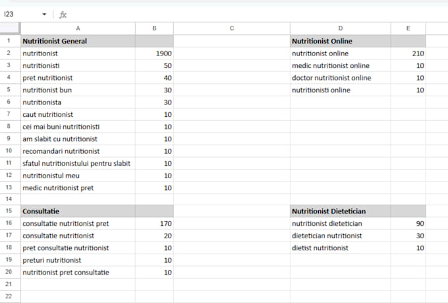Click the cell 'consultatie nutritionist pret'
The image size is (448, 303).
(78, 223)
